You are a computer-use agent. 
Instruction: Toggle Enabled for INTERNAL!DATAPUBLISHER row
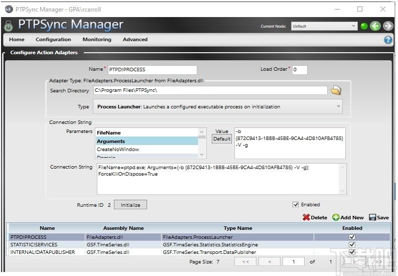point(352,252)
